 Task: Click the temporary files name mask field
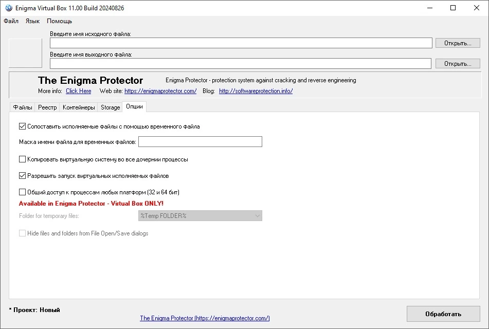[x=200, y=141]
